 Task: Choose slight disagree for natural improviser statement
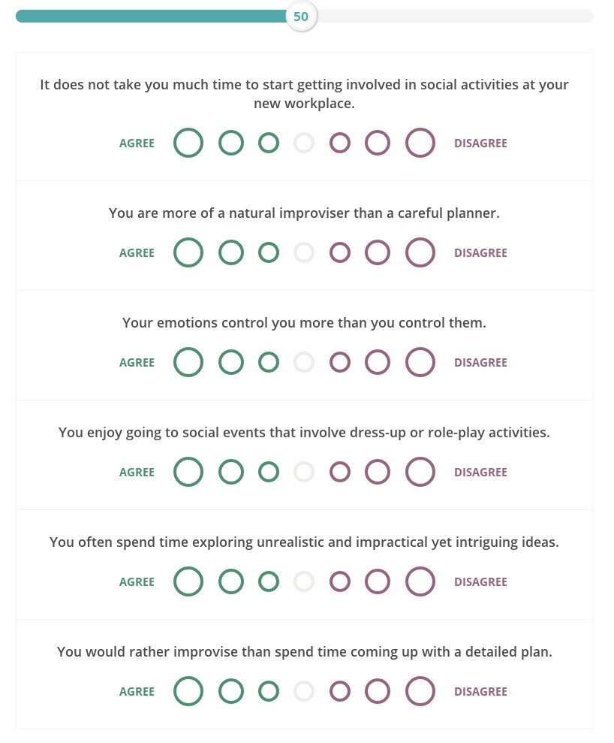coord(340,252)
